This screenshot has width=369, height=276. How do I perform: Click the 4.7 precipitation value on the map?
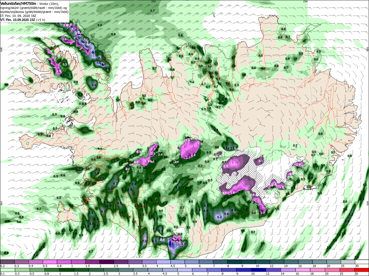(x=115, y=183)
